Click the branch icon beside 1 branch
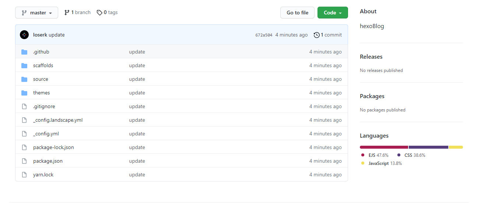 (67, 13)
